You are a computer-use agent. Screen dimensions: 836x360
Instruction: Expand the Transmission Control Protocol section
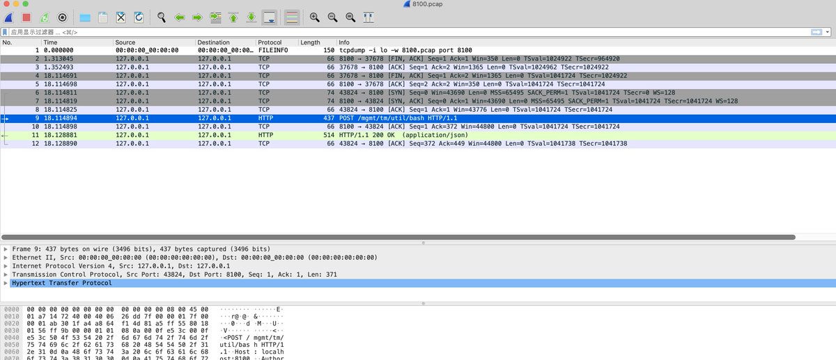[x=6, y=275]
